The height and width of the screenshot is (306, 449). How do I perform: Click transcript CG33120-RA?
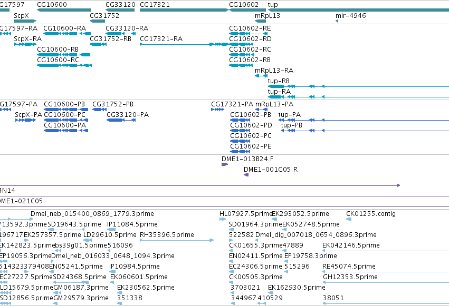click(127, 28)
